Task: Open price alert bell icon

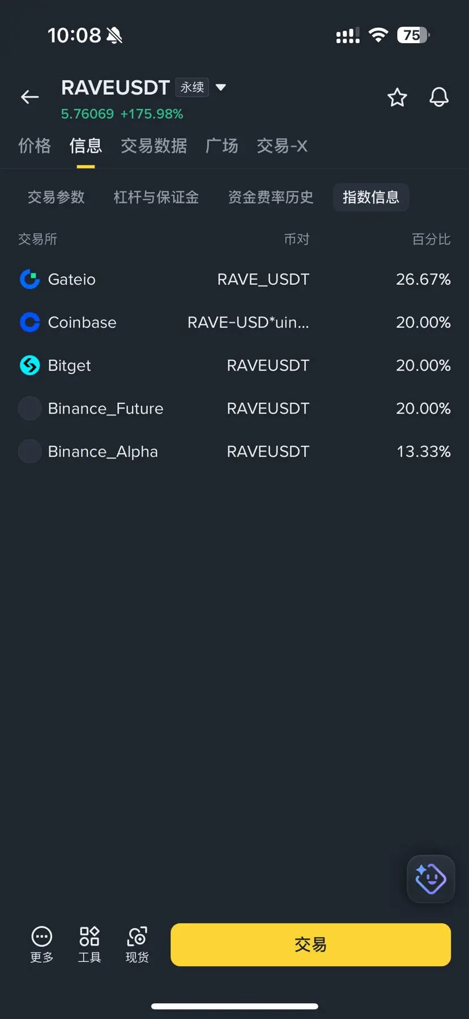Action: (439, 98)
